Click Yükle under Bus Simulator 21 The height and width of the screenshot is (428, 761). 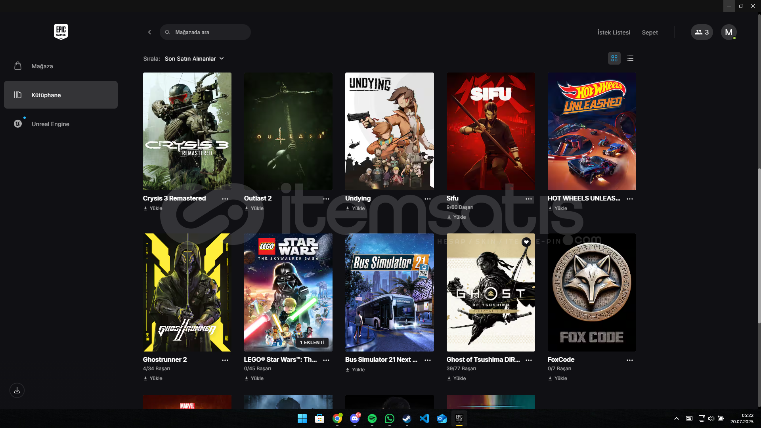point(356,370)
